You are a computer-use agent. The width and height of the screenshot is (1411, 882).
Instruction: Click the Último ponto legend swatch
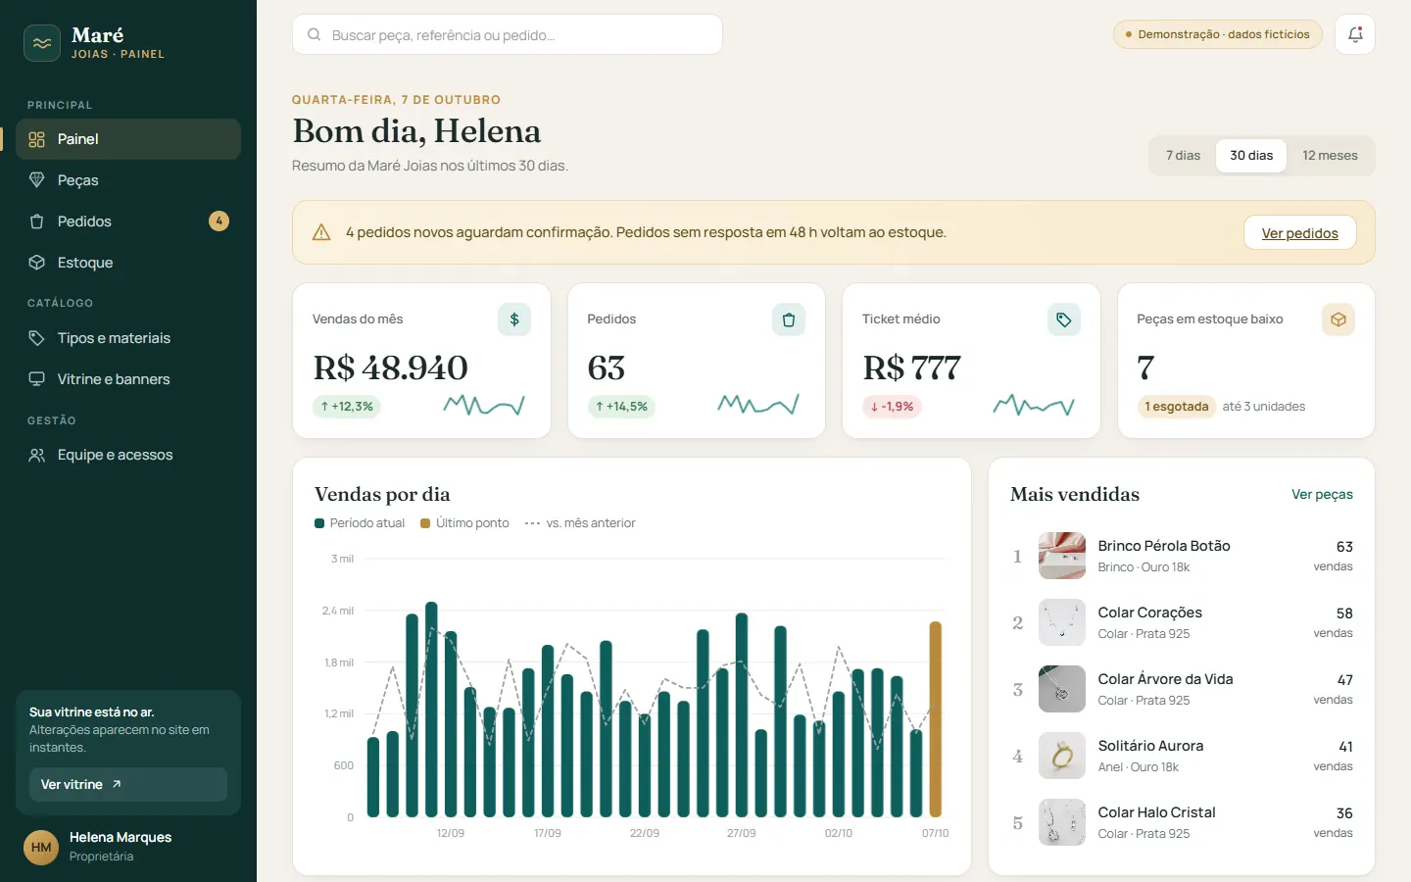pyautogui.click(x=425, y=523)
